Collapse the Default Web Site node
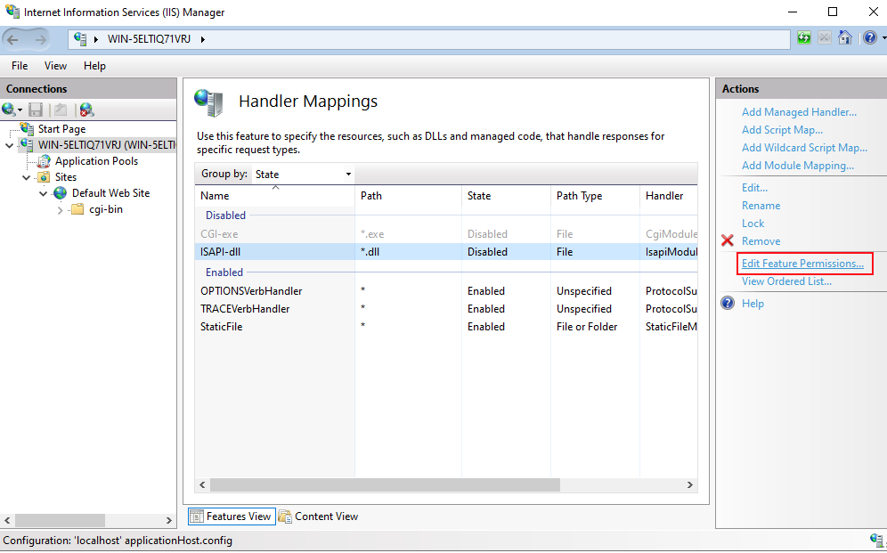This screenshot has width=887, height=553. coord(44,193)
